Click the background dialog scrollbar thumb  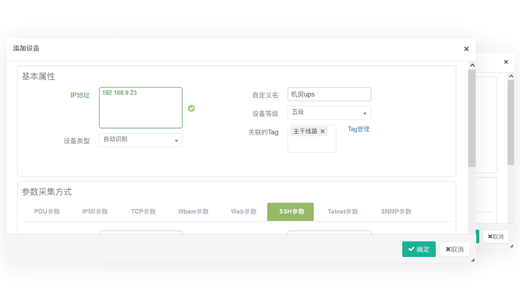[x=511, y=122]
